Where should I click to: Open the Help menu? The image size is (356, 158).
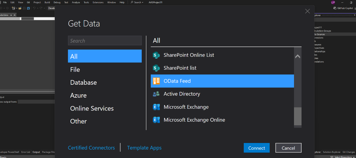click(122, 2)
